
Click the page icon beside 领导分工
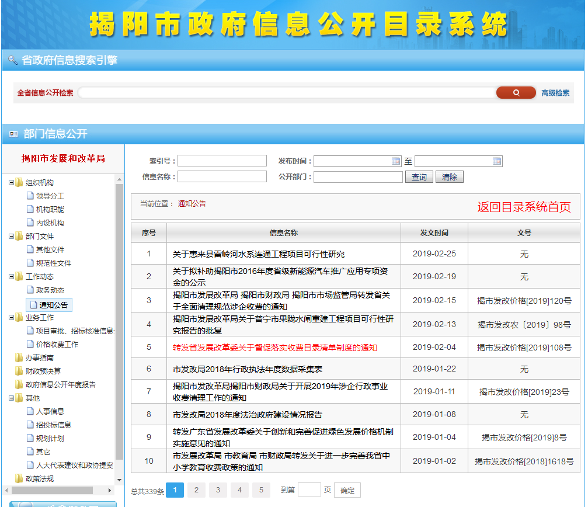(x=30, y=195)
